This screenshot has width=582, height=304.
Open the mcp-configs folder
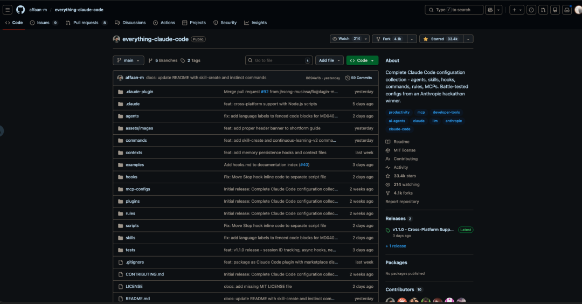(x=138, y=189)
